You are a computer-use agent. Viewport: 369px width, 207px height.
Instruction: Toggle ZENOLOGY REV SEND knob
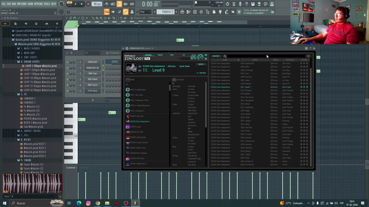coord(194,57)
